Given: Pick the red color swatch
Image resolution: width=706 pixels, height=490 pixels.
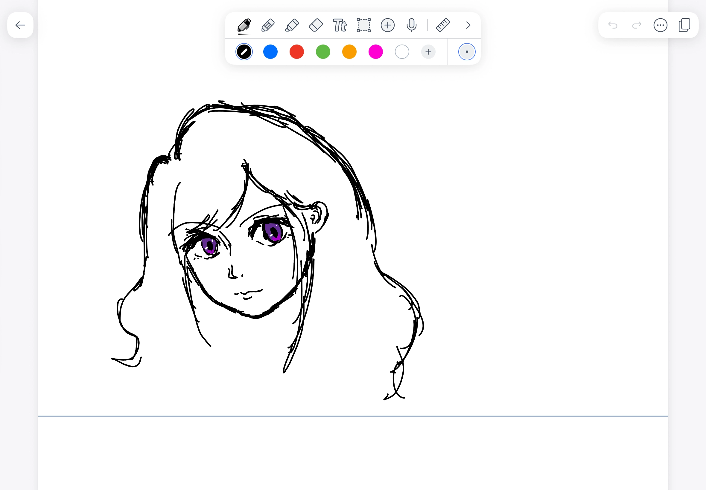Looking at the screenshot, I should click(296, 52).
